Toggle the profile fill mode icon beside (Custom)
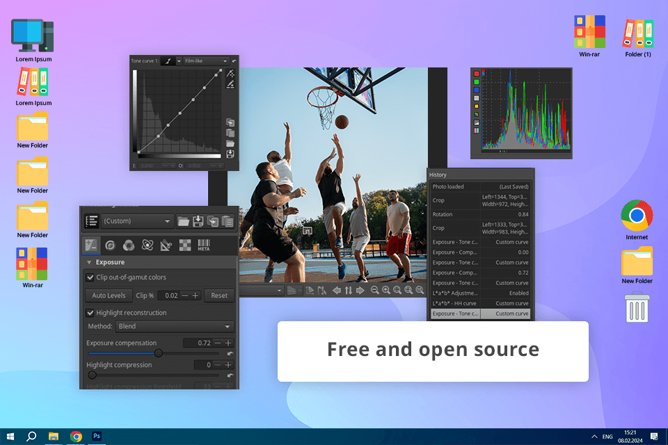The image size is (668, 445). (x=91, y=221)
